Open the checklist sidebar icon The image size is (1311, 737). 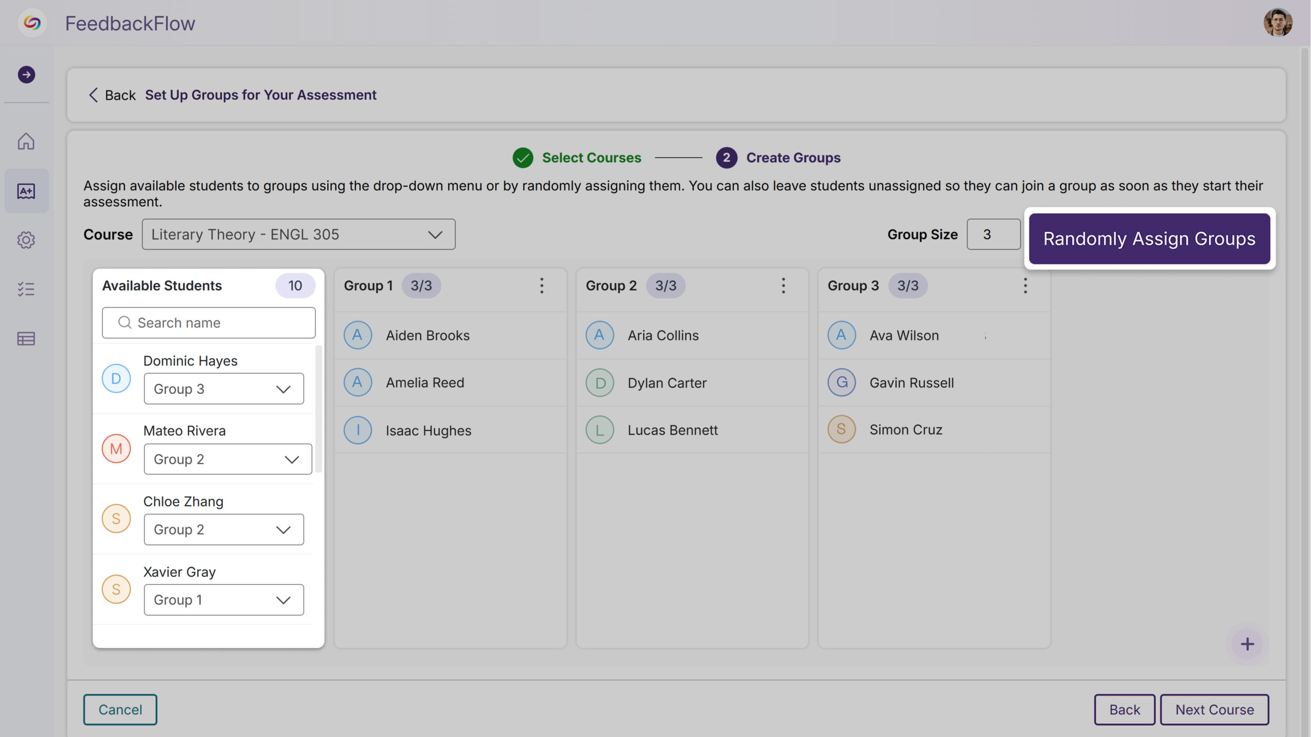pyautogui.click(x=26, y=289)
